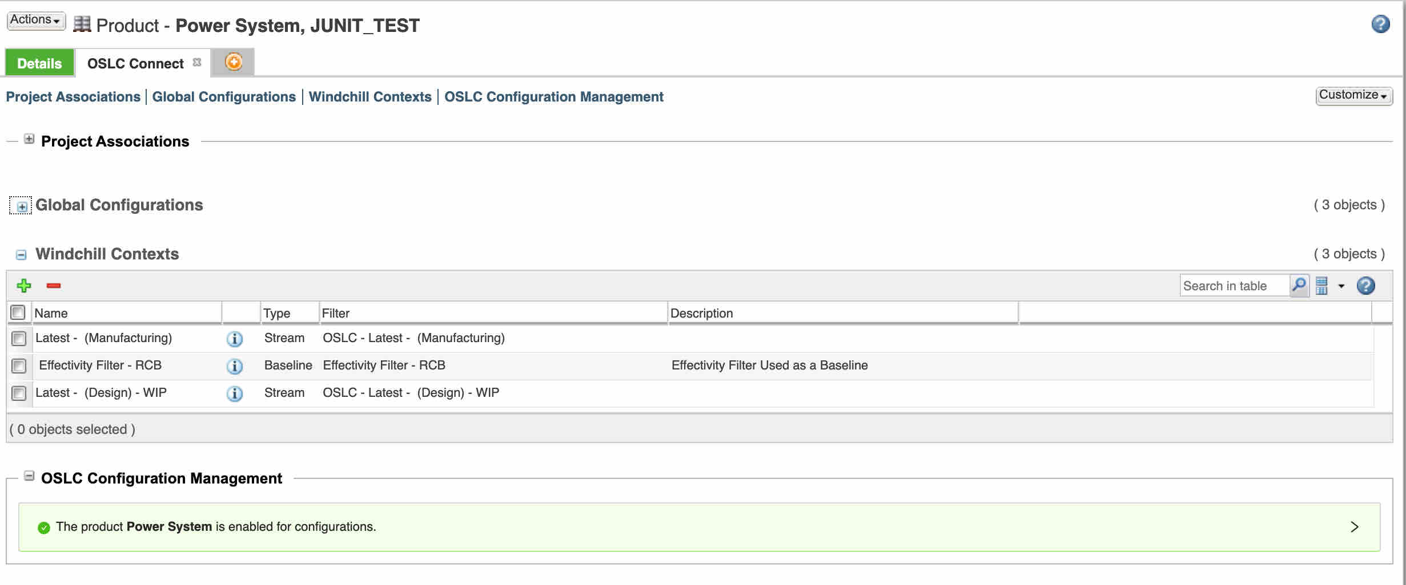Switch to the Details tab

coord(39,63)
